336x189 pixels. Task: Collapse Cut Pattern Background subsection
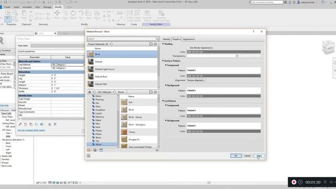pyautogui.click(x=166, y=121)
